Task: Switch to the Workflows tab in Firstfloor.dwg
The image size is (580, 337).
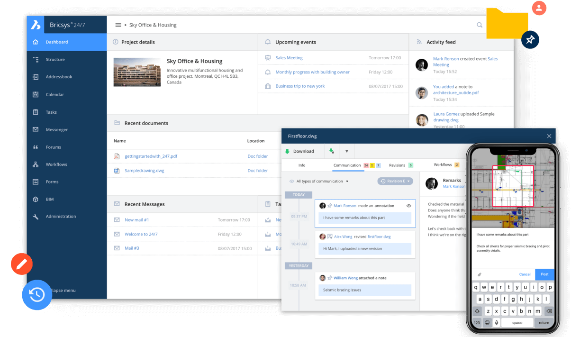Action: coord(443,164)
